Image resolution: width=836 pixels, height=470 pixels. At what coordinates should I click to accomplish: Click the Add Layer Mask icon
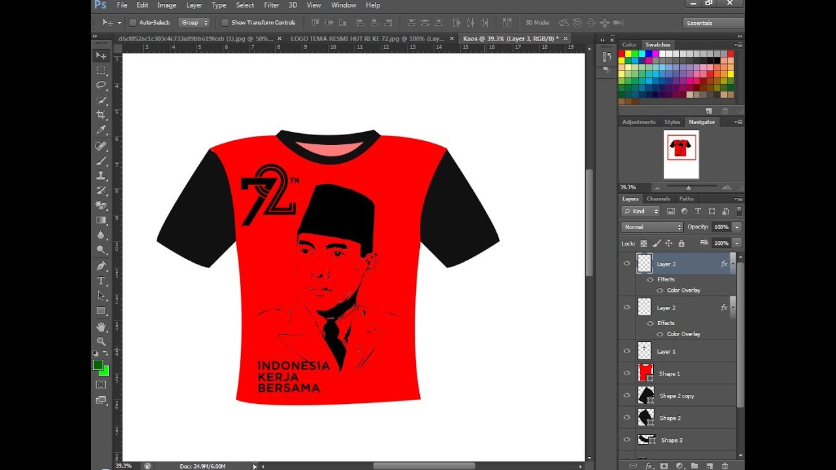664,465
